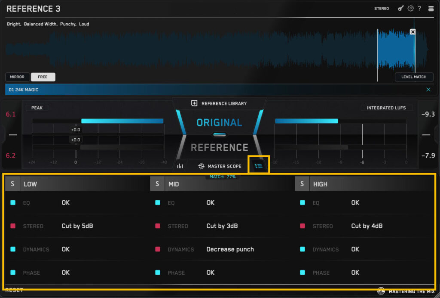Click 'Cut by 4dB' high stereo text
Screen dimensions: 440x298
coord(367,226)
